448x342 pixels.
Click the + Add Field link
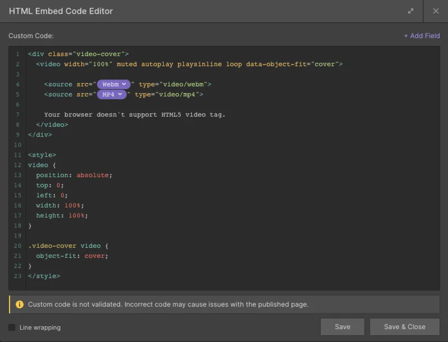coord(422,36)
